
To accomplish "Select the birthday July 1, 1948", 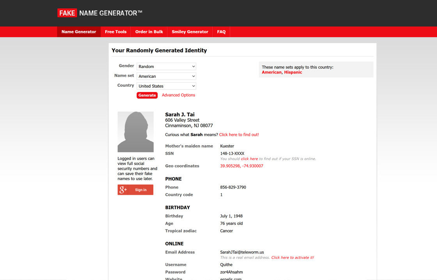I will (x=231, y=216).
